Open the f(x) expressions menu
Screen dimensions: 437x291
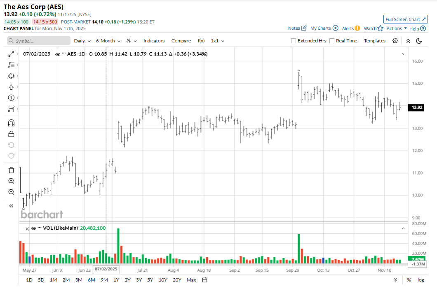(201, 41)
